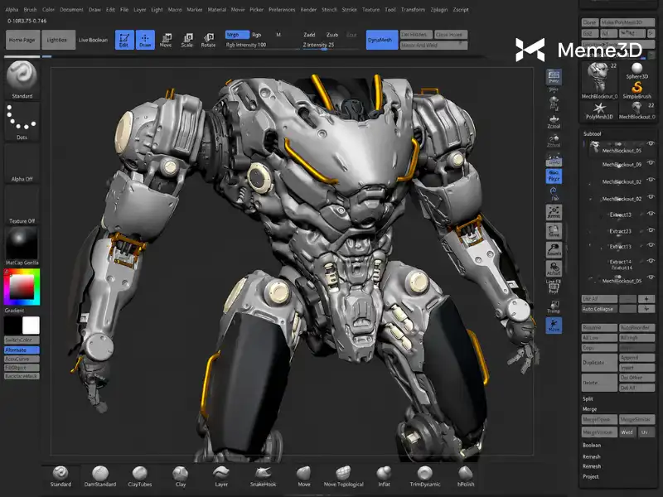Click Append subtool button

click(x=636, y=358)
